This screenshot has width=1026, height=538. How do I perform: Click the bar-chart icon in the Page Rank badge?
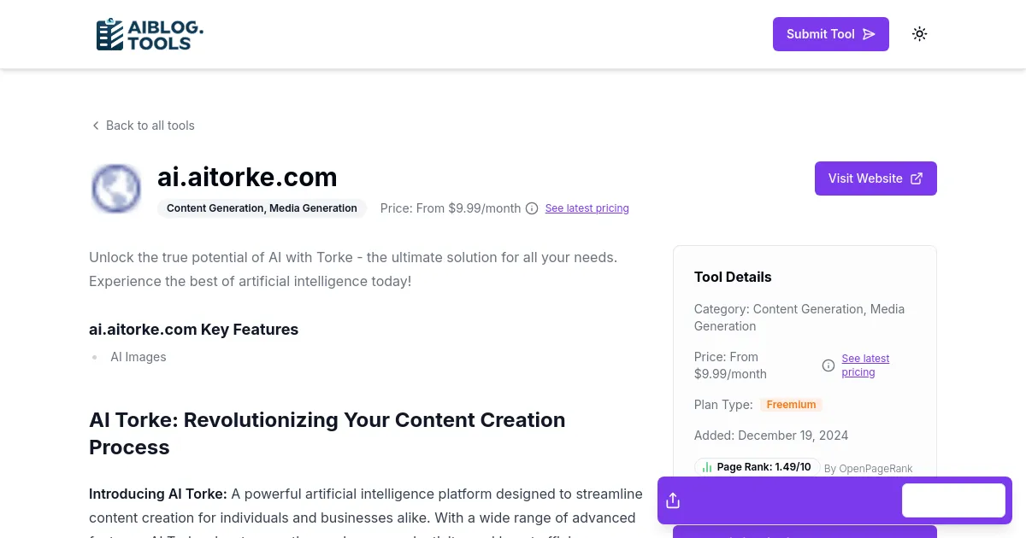(x=707, y=466)
